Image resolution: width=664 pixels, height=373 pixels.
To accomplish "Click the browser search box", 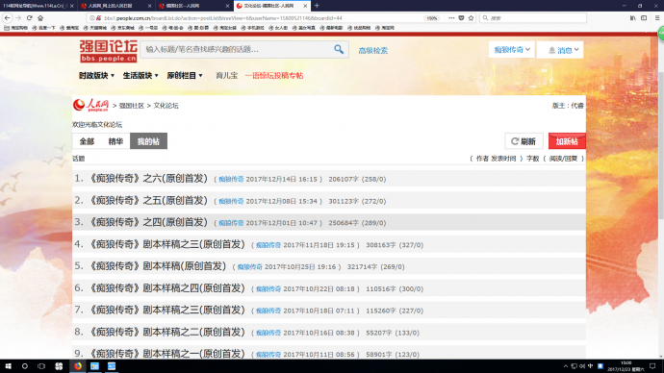I will point(533,17).
